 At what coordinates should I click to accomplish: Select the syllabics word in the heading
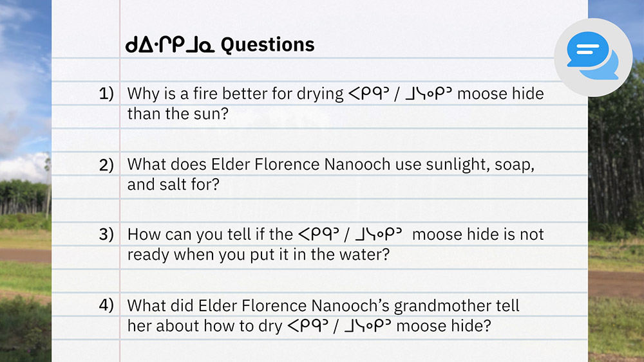click(x=171, y=45)
